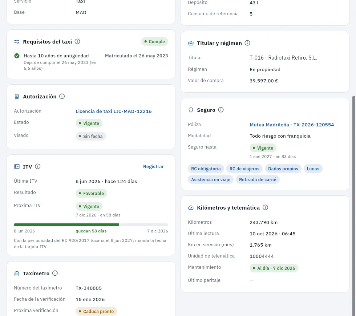Click the Autorización badge icon
The height and width of the screenshot is (316, 356).
pyautogui.click(x=17, y=97)
